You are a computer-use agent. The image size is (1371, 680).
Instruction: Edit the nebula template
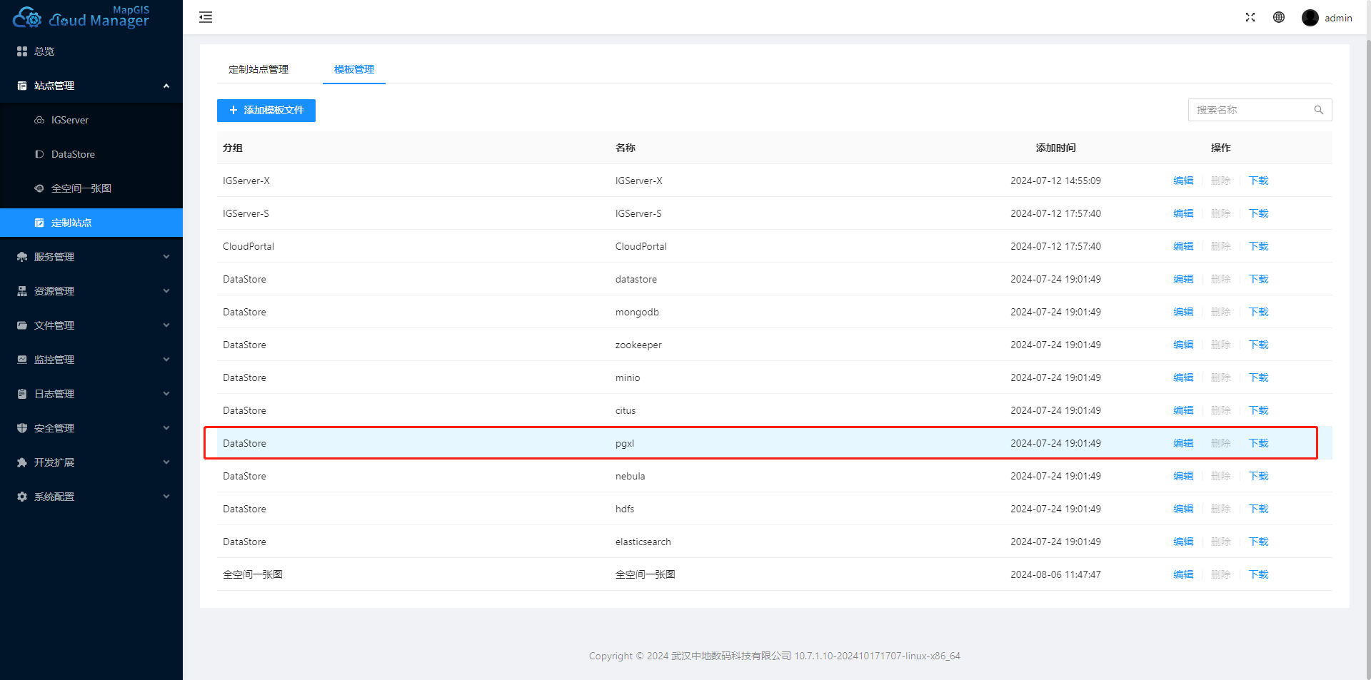(1183, 476)
